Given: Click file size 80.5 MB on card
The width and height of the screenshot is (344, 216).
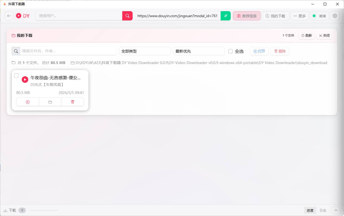Looking at the screenshot, I should (23, 93).
